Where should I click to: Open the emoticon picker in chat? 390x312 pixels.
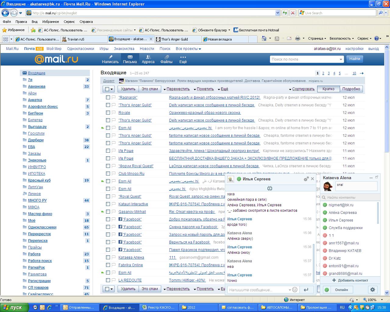click(x=295, y=289)
